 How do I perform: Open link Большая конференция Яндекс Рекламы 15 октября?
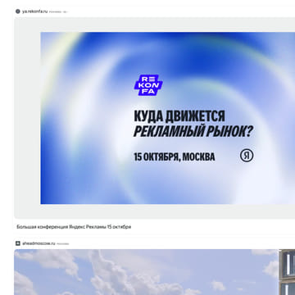coord(74,227)
